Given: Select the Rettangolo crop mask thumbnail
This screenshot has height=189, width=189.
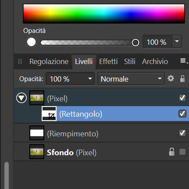Looking at the screenshot, I should (x=49, y=114).
